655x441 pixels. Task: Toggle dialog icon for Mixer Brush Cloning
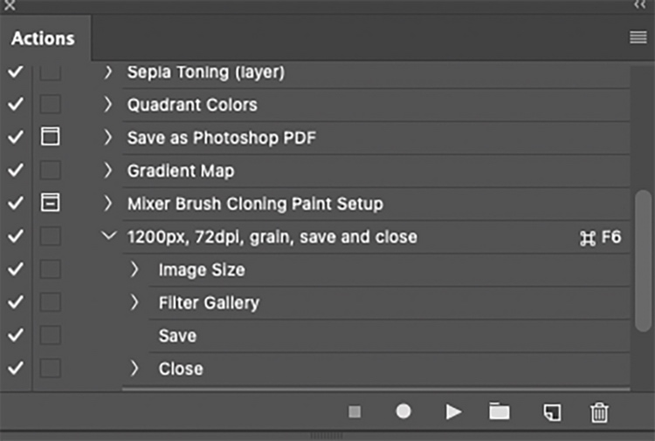(51, 204)
